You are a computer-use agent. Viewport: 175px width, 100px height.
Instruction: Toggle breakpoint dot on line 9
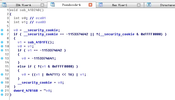(2, 42)
